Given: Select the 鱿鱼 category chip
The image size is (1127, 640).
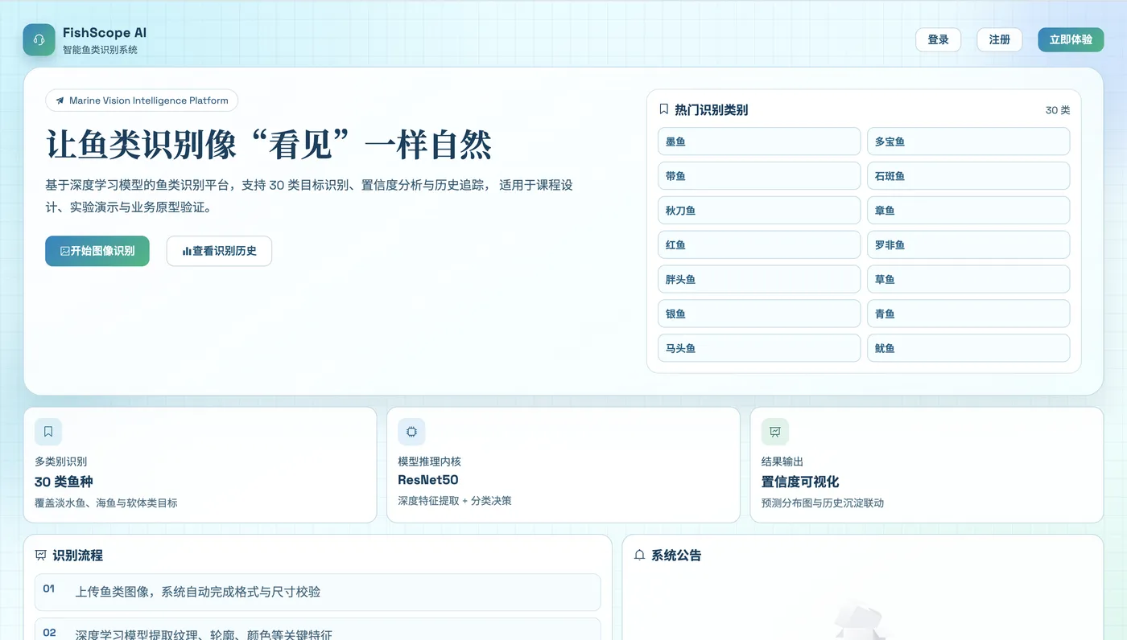Looking at the screenshot, I should point(968,347).
